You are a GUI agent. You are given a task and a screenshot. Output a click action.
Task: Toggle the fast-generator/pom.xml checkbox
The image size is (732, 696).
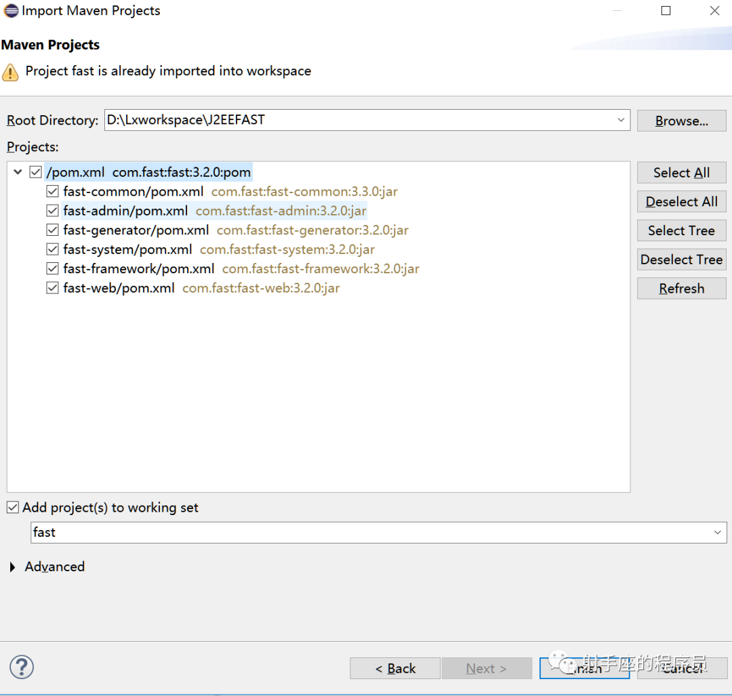click(x=52, y=230)
